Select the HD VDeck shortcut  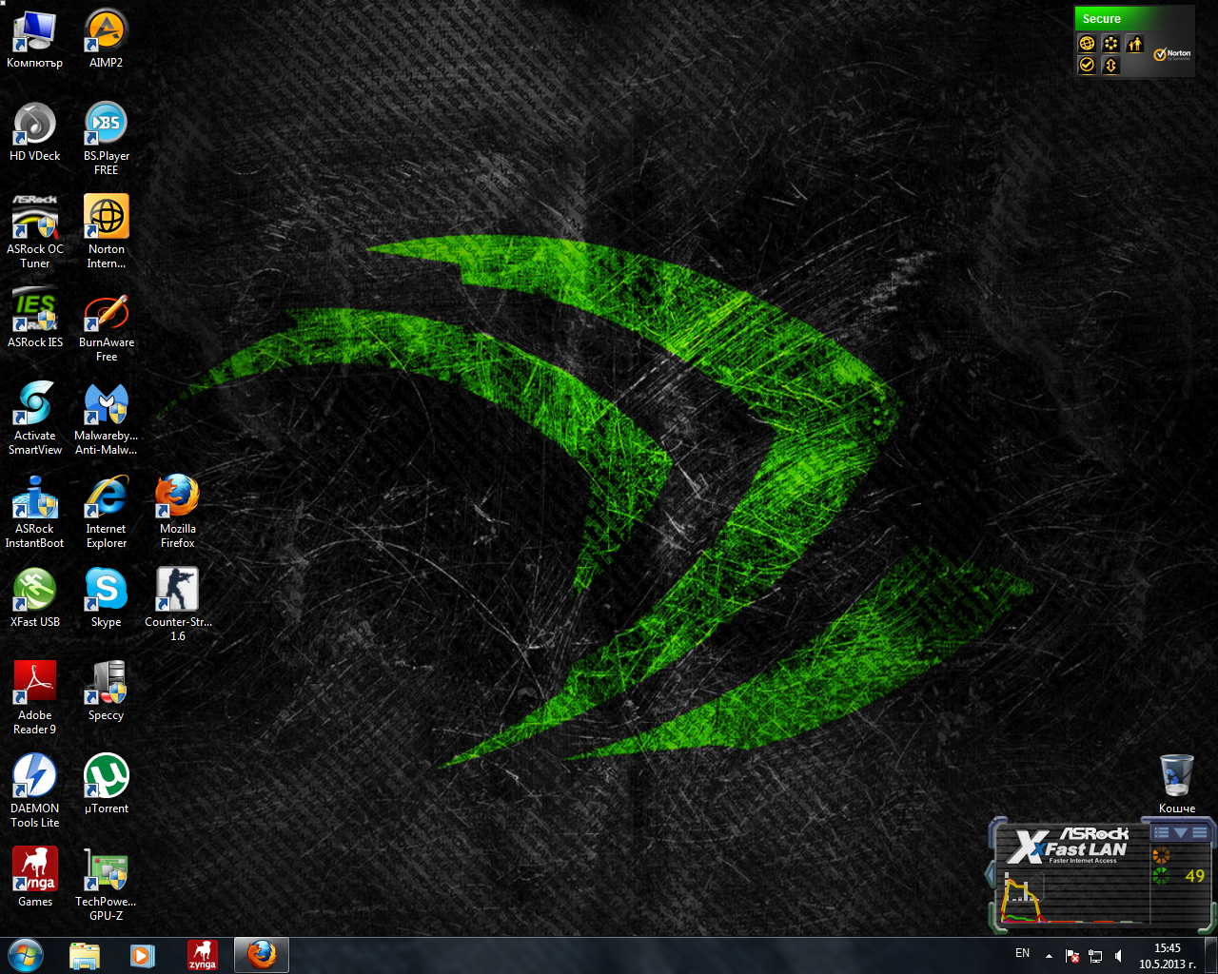34,132
